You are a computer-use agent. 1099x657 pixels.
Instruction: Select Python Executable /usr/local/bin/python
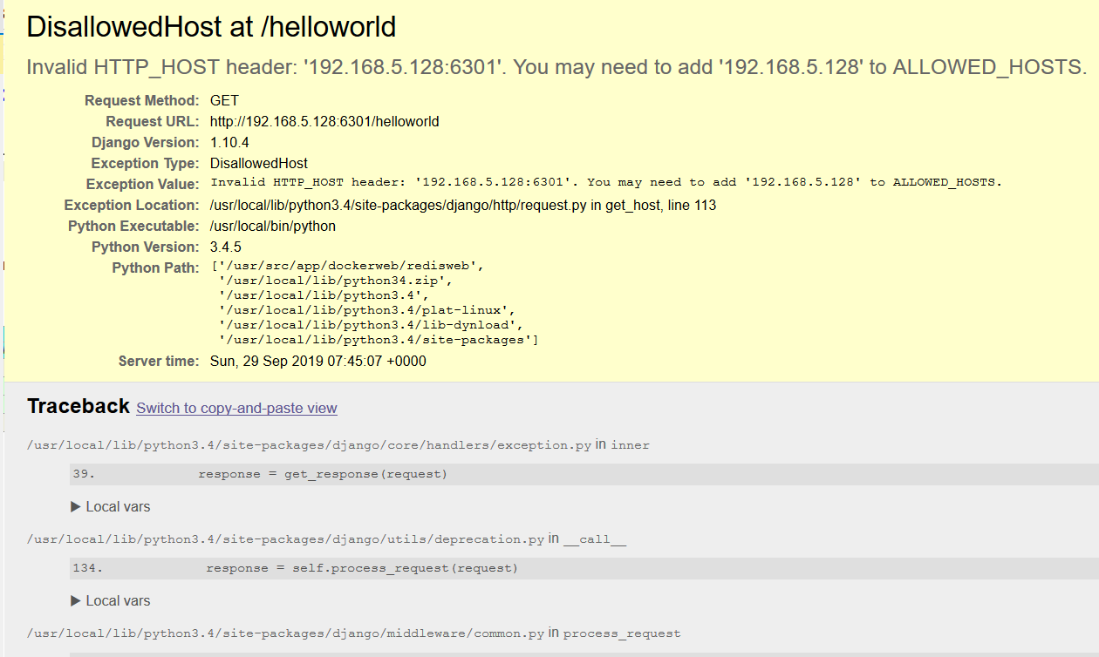tap(273, 227)
